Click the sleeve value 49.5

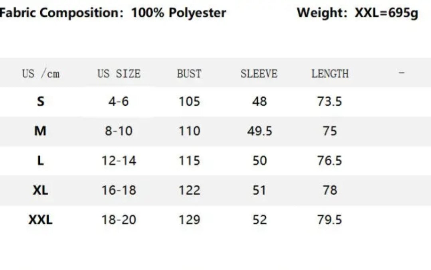[259, 131]
